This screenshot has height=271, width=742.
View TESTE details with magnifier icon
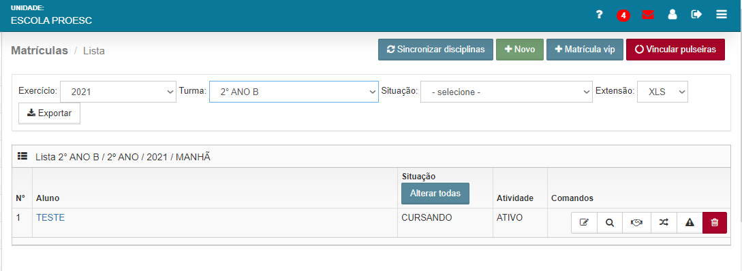pos(610,223)
